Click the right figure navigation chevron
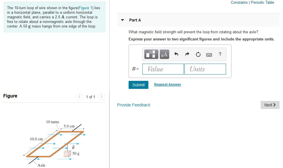Viewport: 283px width, 168px height. point(101,97)
